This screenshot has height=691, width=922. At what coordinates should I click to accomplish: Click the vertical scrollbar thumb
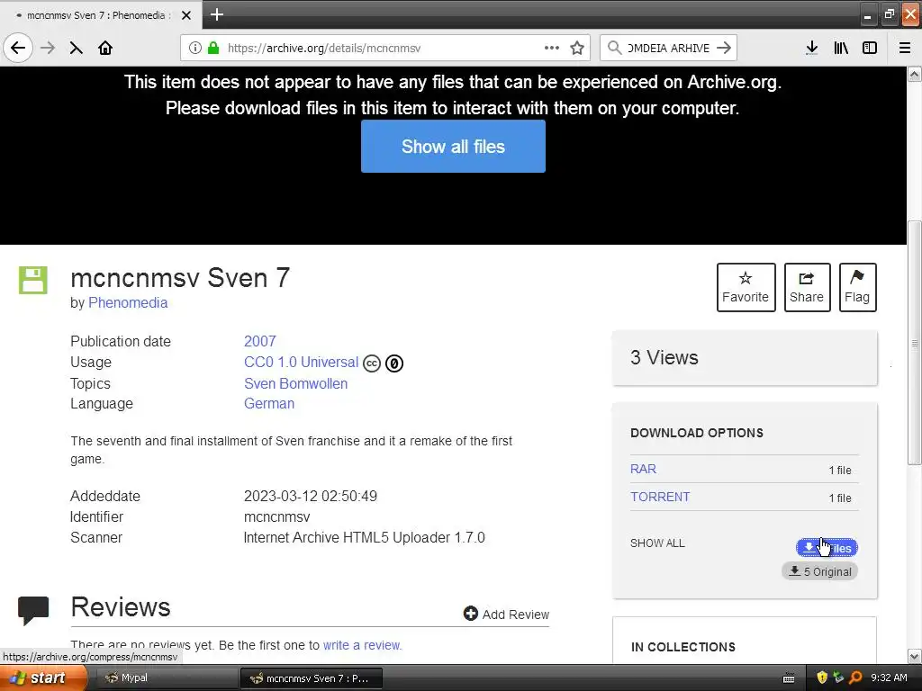point(915,343)
